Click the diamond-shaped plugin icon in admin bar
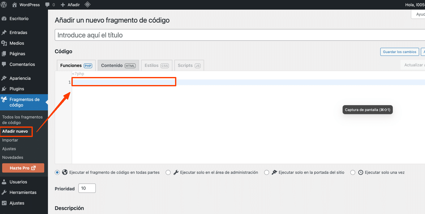Viewport: 425px width, 214px height. 88,5
